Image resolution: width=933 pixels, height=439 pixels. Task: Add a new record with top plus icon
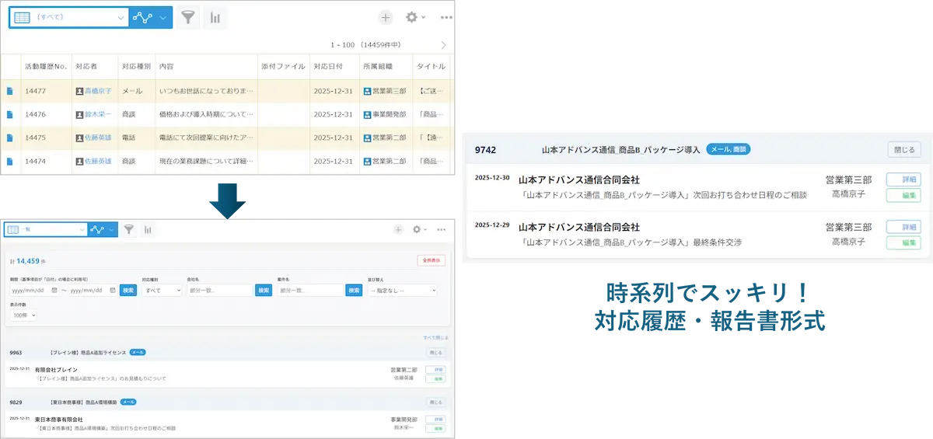386,18
